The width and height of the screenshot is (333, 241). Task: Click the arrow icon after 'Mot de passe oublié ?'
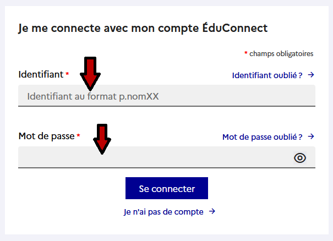pos(311,136)
